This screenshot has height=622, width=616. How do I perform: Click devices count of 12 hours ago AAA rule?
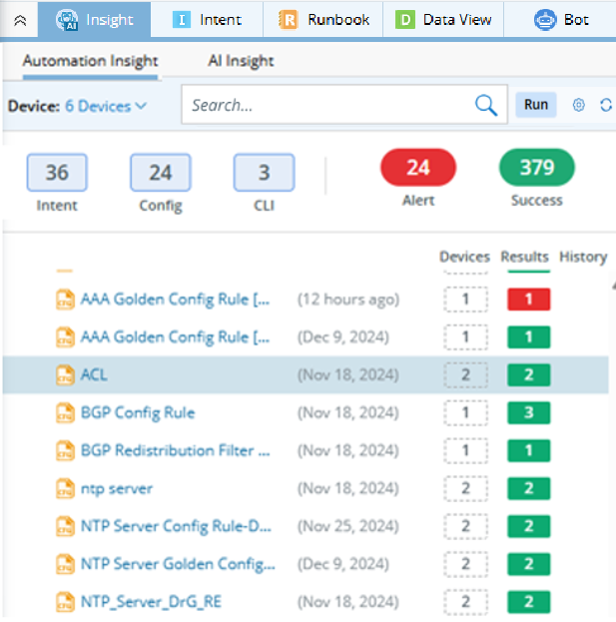coord(465,300)
